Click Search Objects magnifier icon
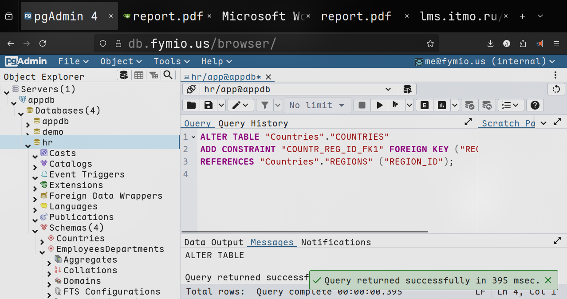 tap(168, 75)
